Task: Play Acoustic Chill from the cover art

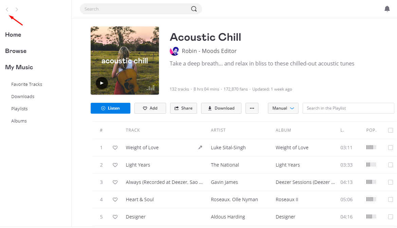Action: (102, 83)
